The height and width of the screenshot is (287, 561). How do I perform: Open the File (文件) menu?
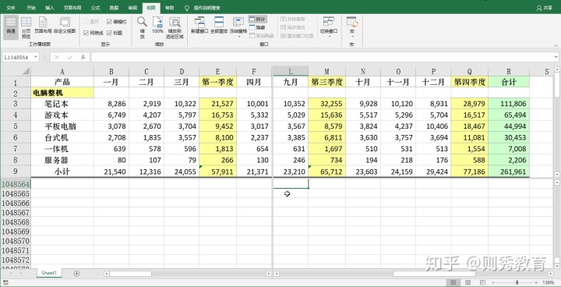tap(11, 8)
